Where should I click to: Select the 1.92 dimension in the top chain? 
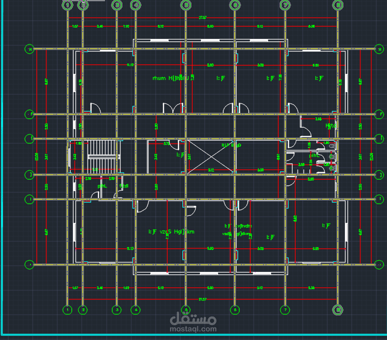[126, 26]
